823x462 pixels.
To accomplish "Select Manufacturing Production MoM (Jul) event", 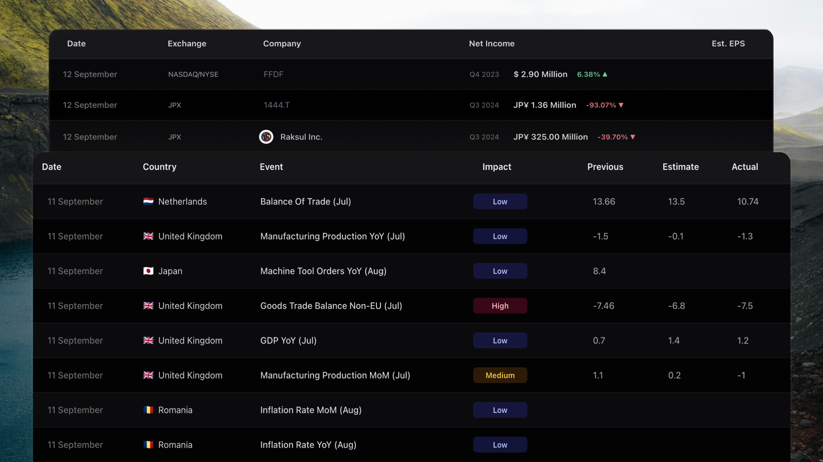I will 335,375.
